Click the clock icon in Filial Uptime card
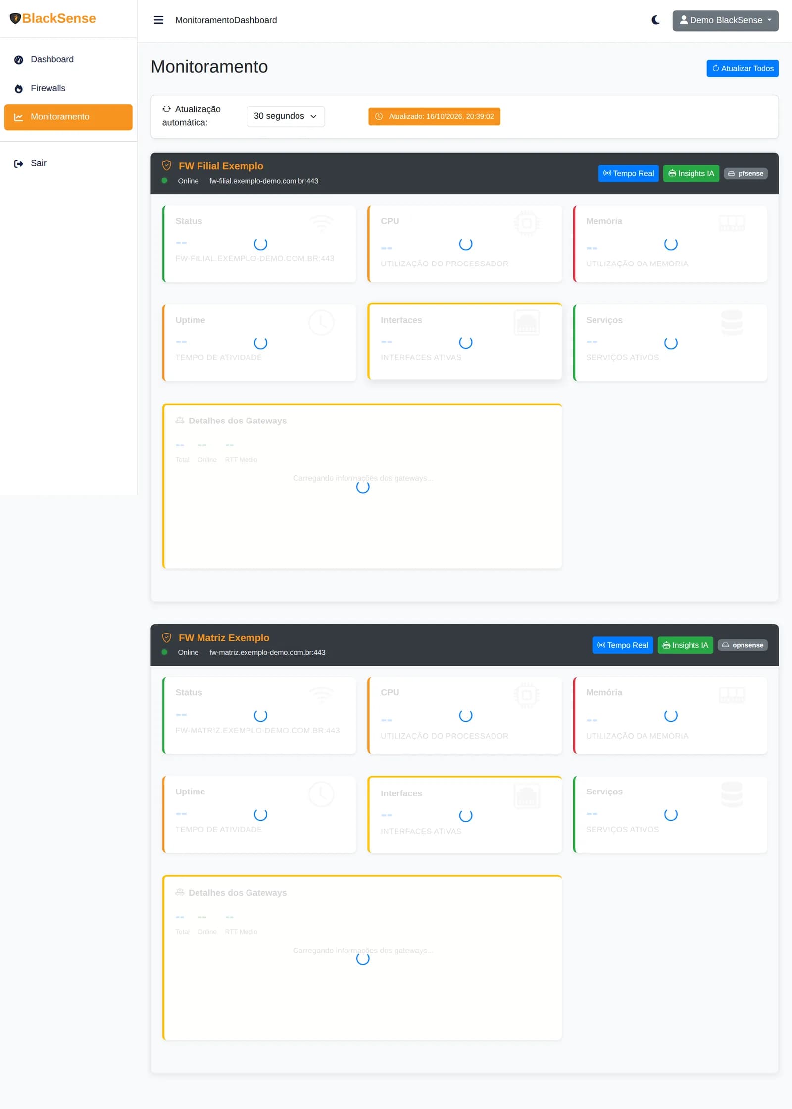The image size is (792, 1109). click(321, 322)
